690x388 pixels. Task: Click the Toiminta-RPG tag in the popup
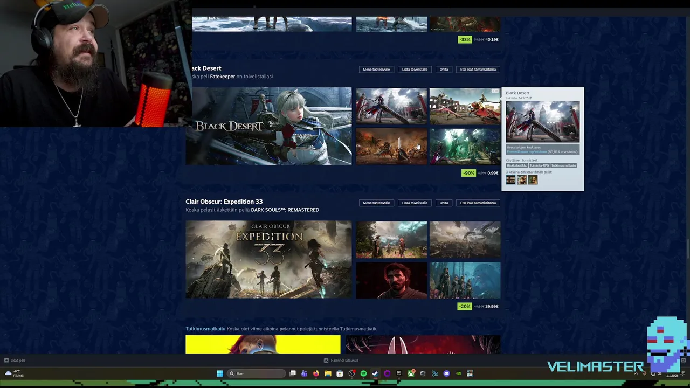tap(539, 165)
